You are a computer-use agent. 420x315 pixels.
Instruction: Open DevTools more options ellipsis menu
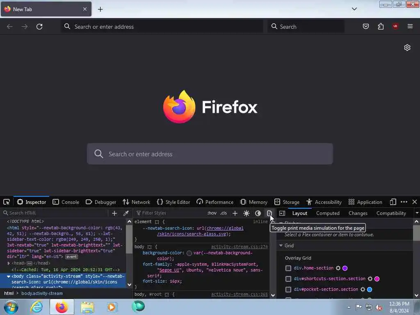tap(404, 202)
